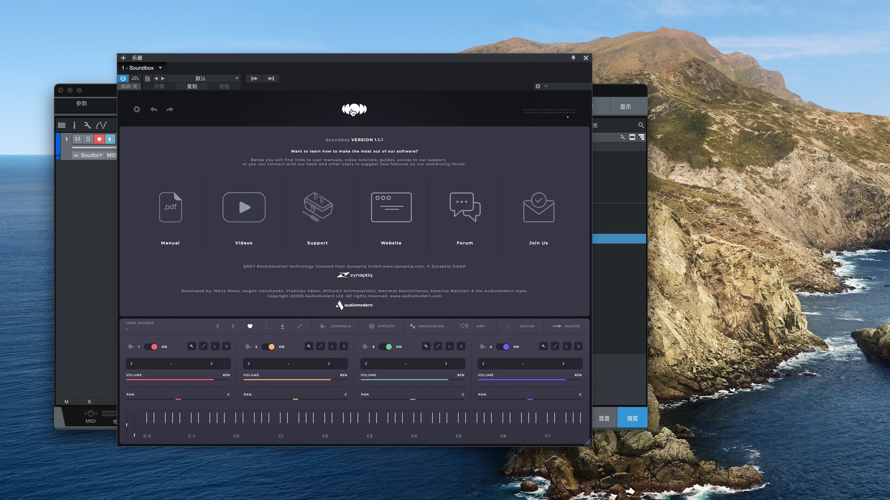This screenshot has width=890, height=500.
Task: Click the search magnifier in right panel
Action: click(x=641, y=125)
